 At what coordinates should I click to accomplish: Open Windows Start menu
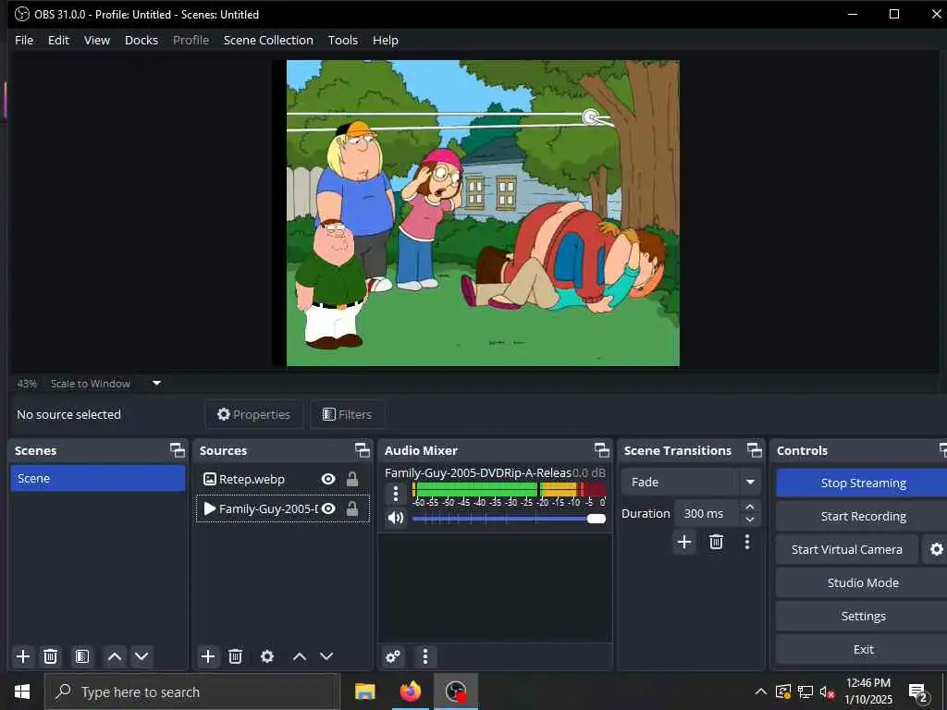click(22, 692)
